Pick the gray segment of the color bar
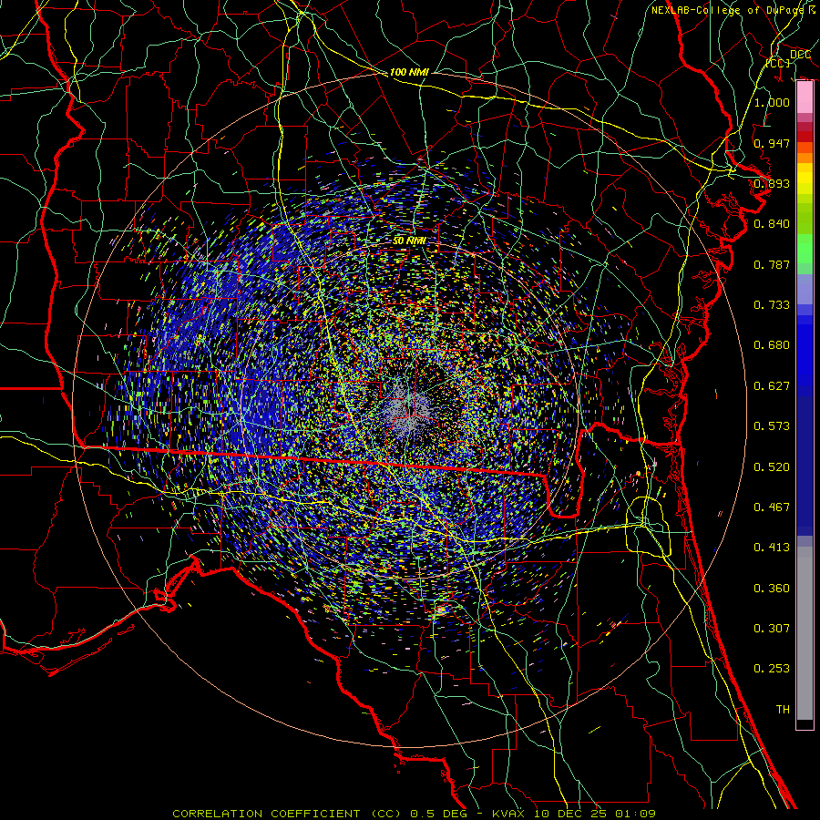Viewport: 820px width, 820px height. click(805, 633)
